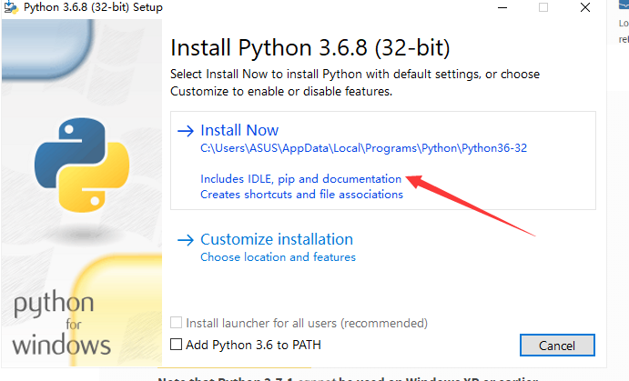Enable Add Python 3.6 to PATH checkbox

coord(177,346)
